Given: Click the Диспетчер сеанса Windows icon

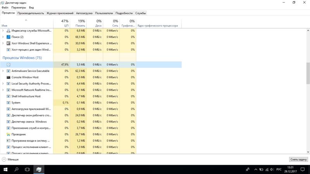Looking at the screenshot, I should coord(8,122).
